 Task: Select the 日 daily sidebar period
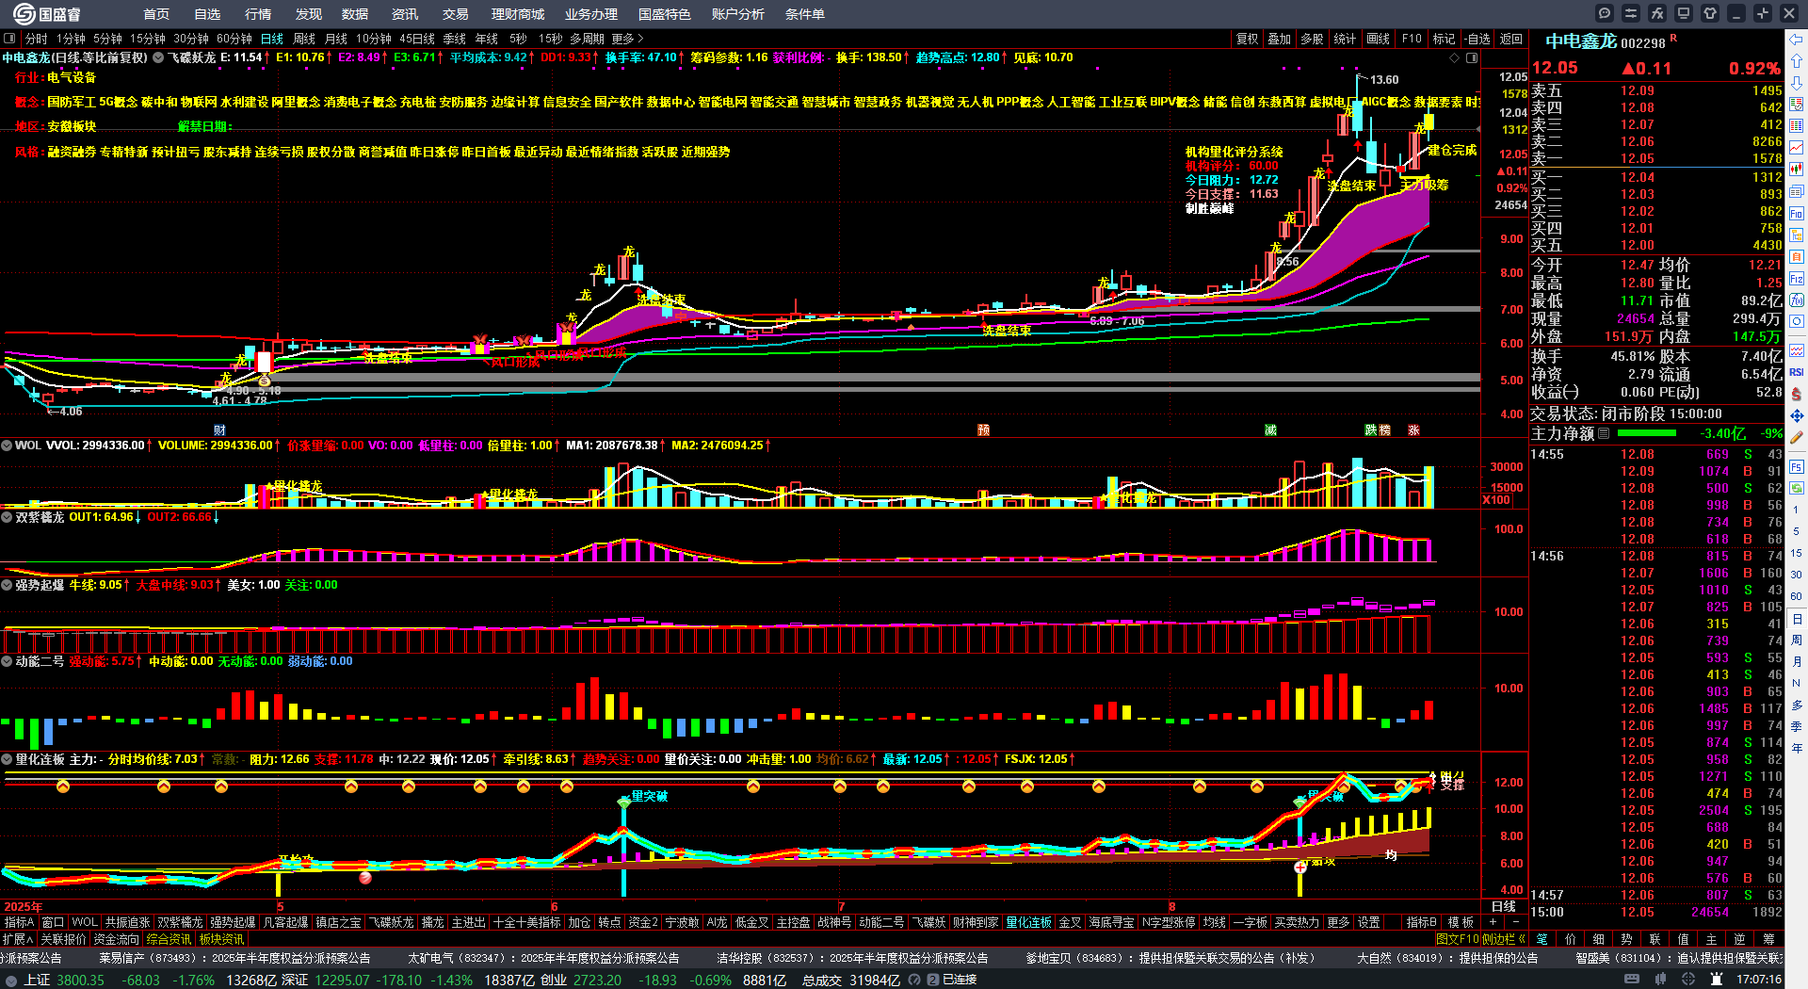point(1797,619)
